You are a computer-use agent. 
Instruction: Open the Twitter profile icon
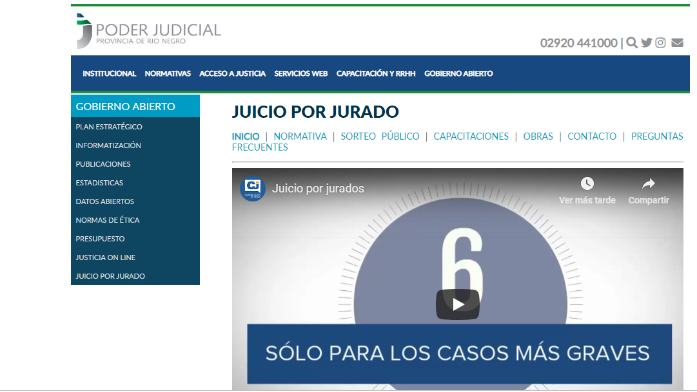coord(647,42)
